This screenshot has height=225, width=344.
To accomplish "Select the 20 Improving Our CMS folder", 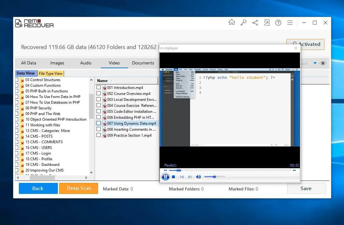I will (45, 170).
